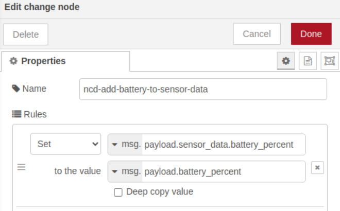The height and width of the screenshot is (211, 340).
Task: Open the node properties gear button
Action: [x=286, y=61]
